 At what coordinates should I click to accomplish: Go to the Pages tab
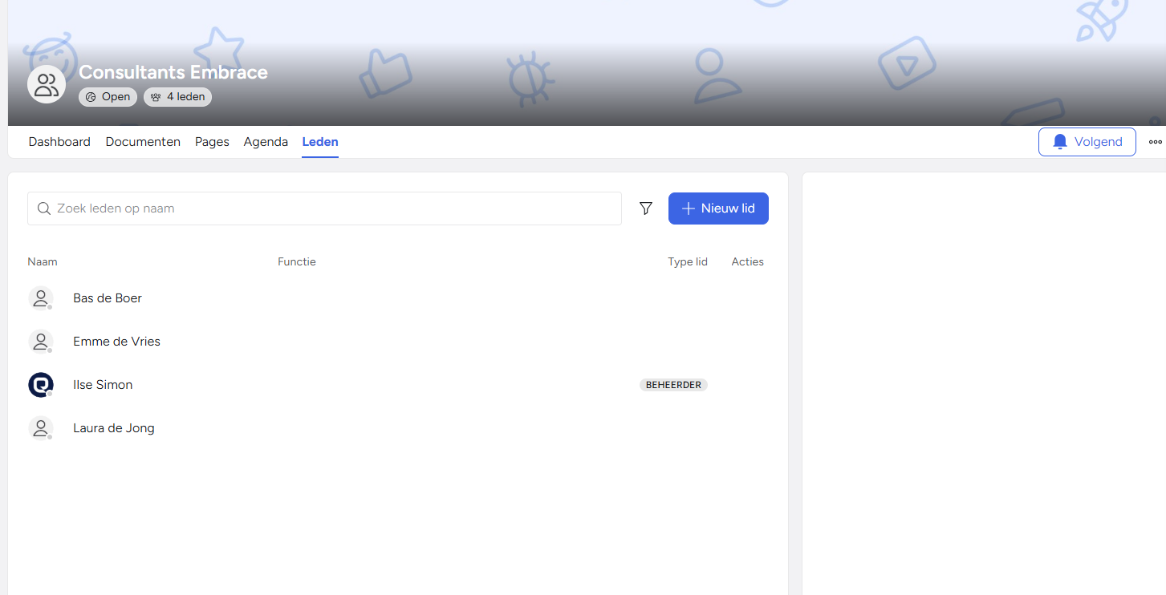click(212, 142)
